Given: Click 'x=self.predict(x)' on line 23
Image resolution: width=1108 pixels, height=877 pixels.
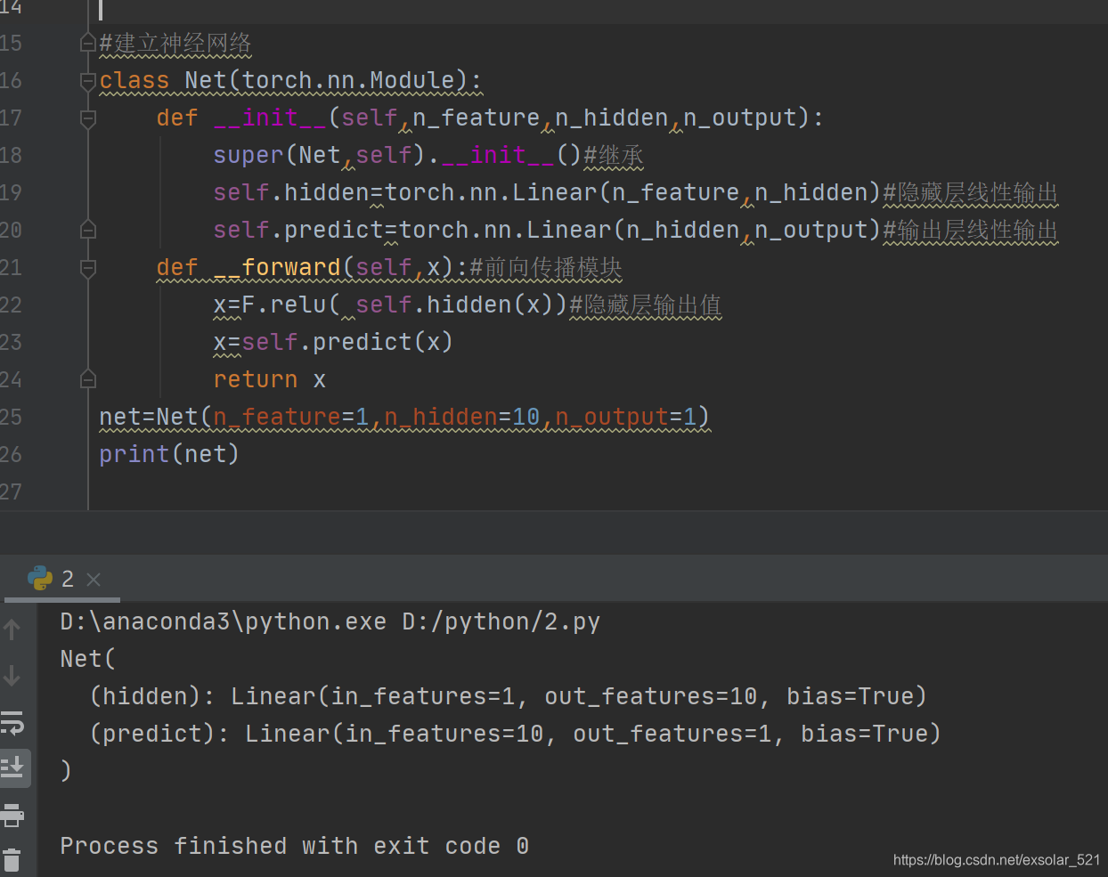Looking at the screenshot, I should pos(333,342).
